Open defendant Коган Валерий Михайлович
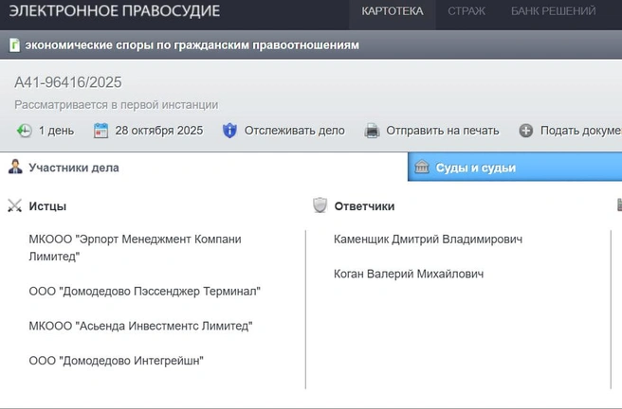This screenshot has height=409, width=622. [409, 274]
